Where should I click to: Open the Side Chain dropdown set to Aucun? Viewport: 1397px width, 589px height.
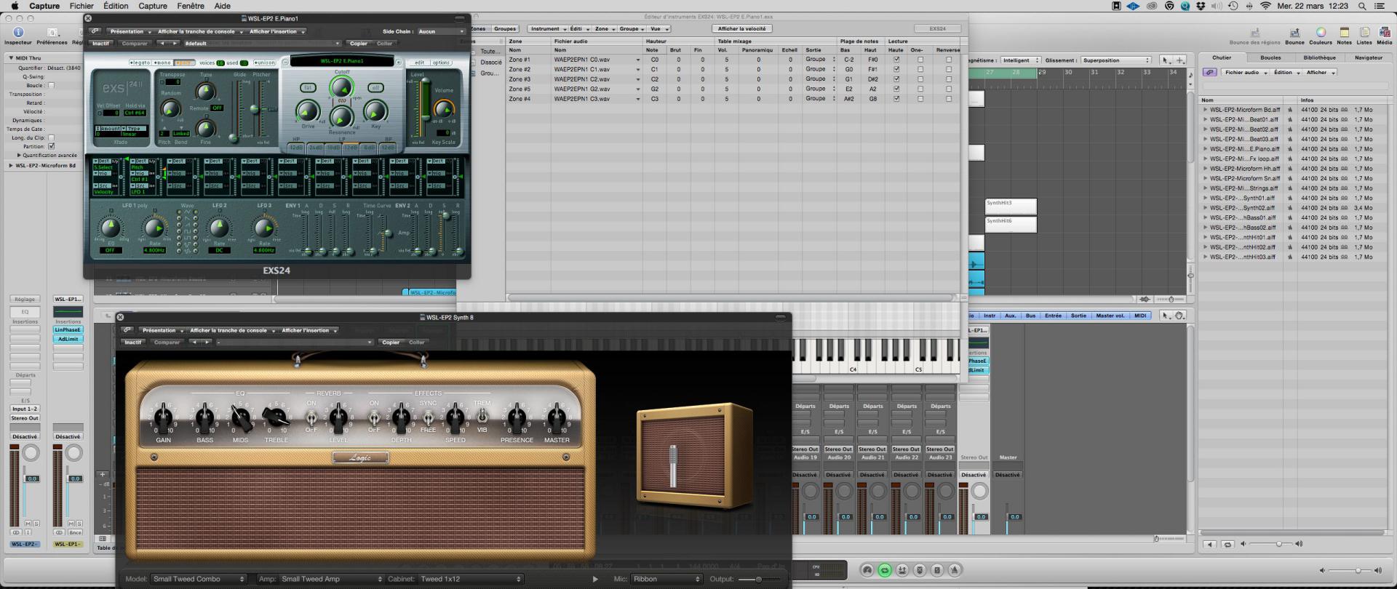coord(441,32)
